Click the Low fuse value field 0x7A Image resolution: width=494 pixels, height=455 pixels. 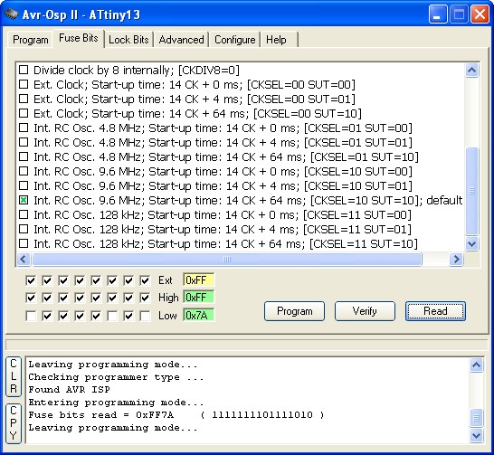tap(198, 315)
